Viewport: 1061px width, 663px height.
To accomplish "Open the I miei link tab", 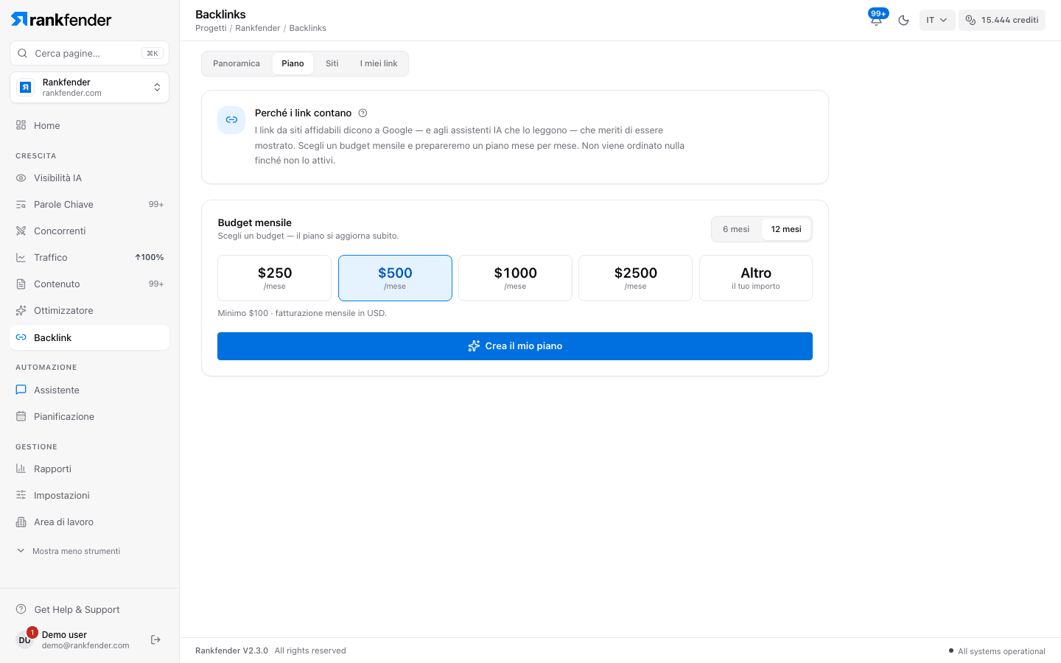I will pyautogui.click(x=379, y=63).
